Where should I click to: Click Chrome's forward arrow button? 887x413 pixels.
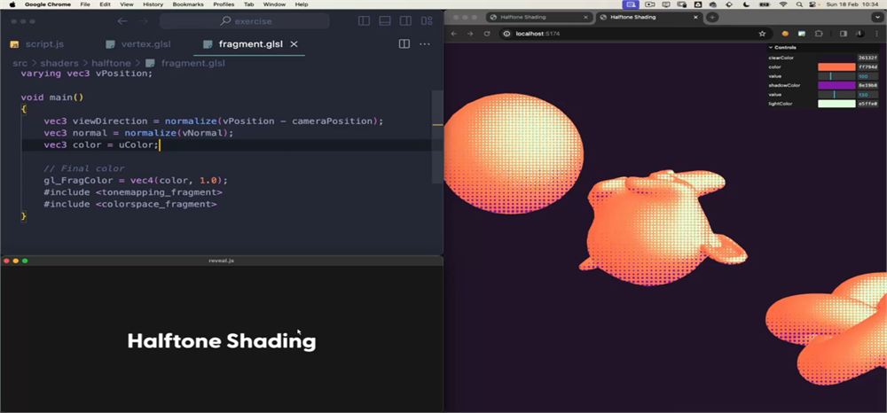coord(470,34)
